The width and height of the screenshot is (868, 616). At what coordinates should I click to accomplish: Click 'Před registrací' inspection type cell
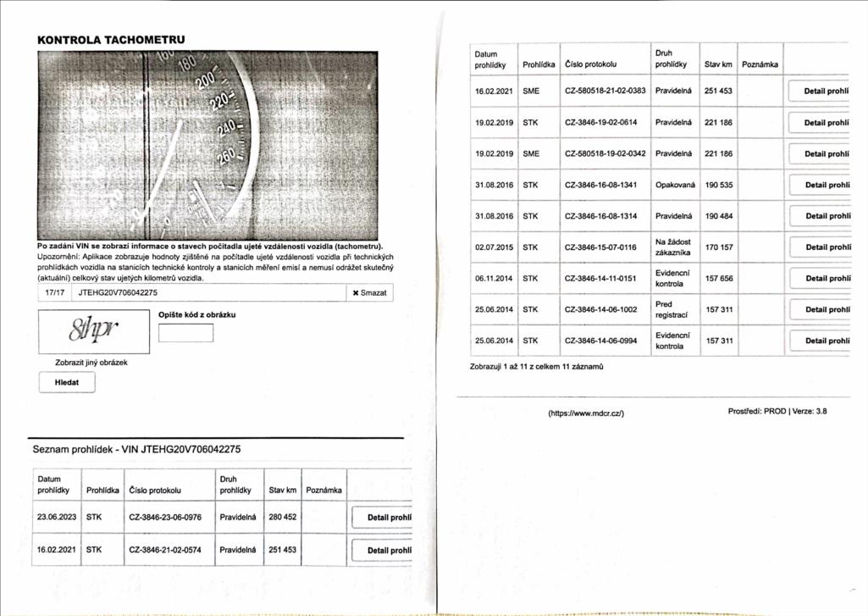pyautogui.click(x=671, y=309)
